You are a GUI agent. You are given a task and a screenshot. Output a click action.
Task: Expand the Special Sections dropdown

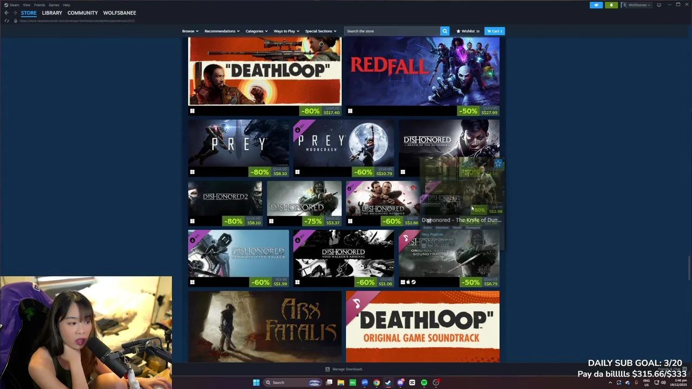click(x=321, y=31)
